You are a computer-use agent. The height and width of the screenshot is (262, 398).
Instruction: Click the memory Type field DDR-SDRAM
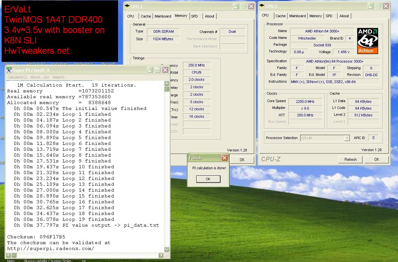coord(164,32)
